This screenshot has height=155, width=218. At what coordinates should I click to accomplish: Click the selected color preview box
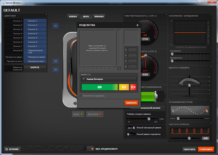coord(131,37)
